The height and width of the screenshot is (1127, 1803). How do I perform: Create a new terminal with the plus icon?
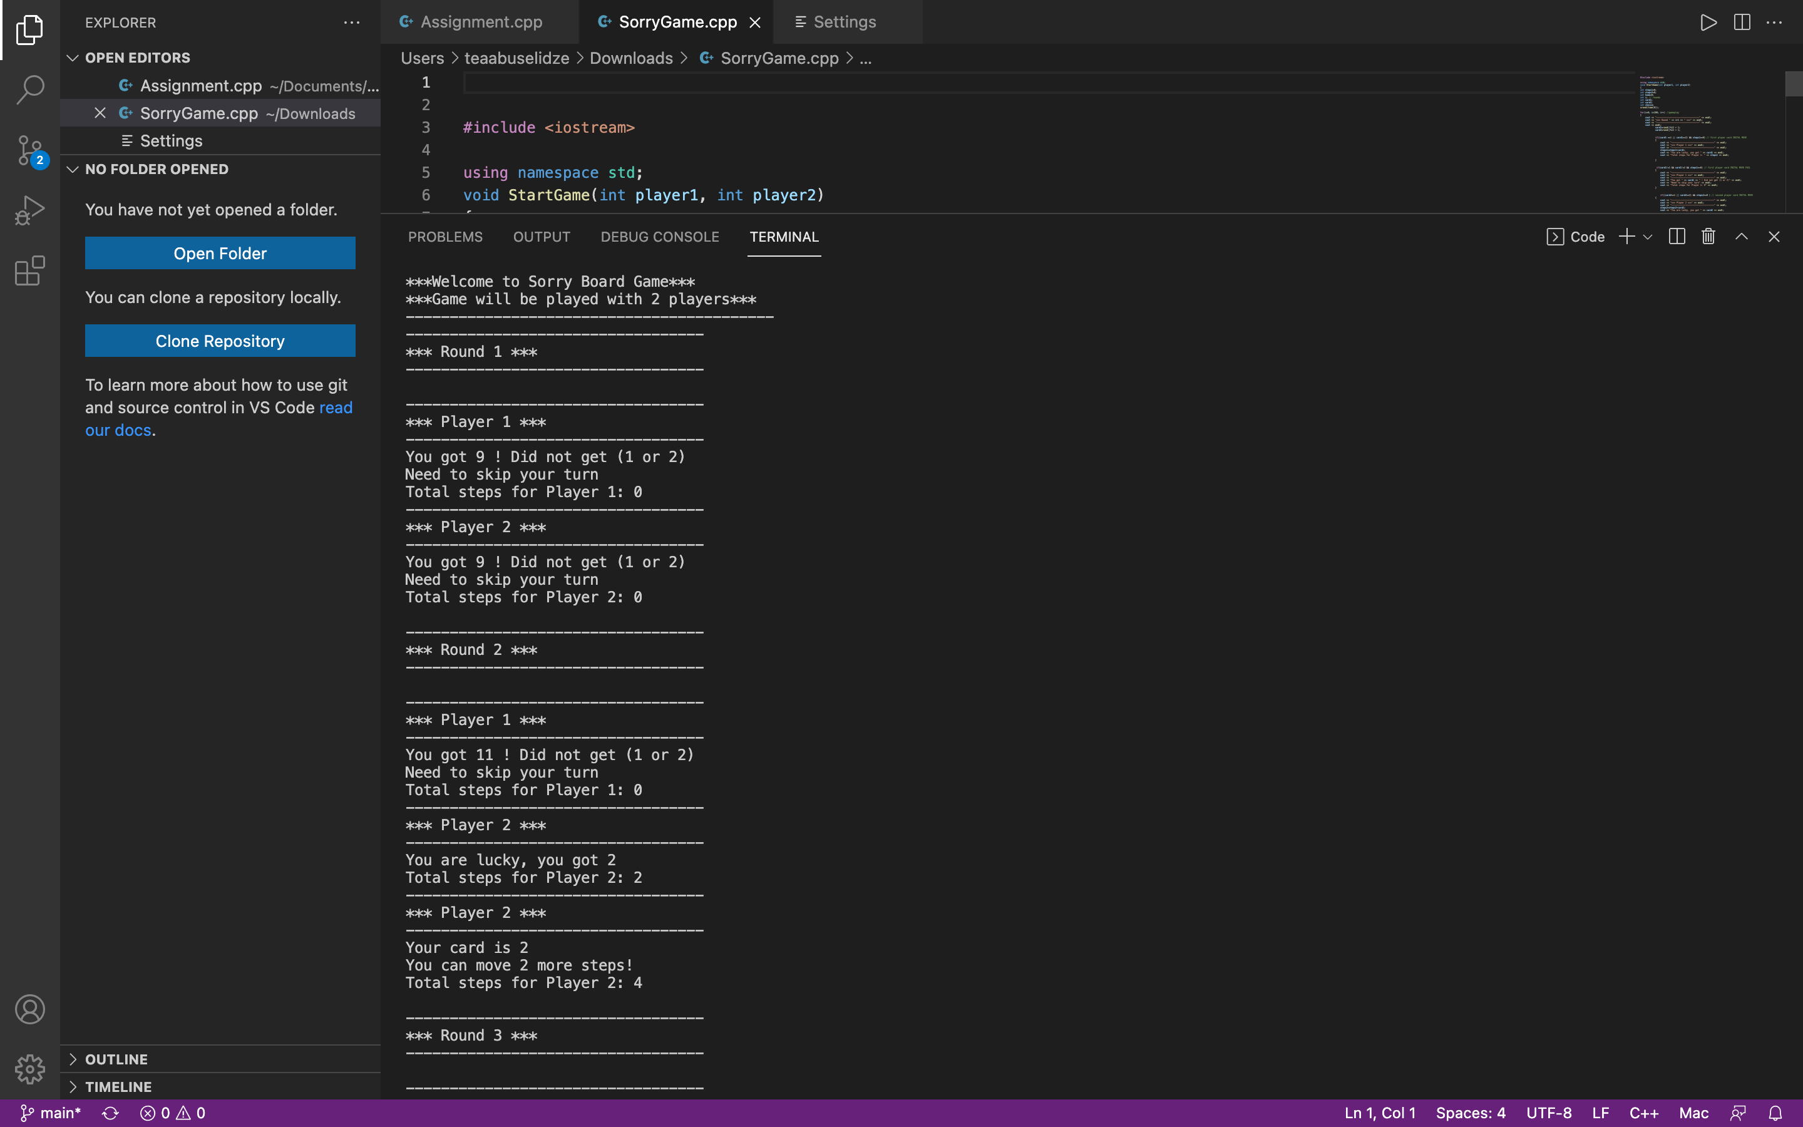pos(1625,236)
